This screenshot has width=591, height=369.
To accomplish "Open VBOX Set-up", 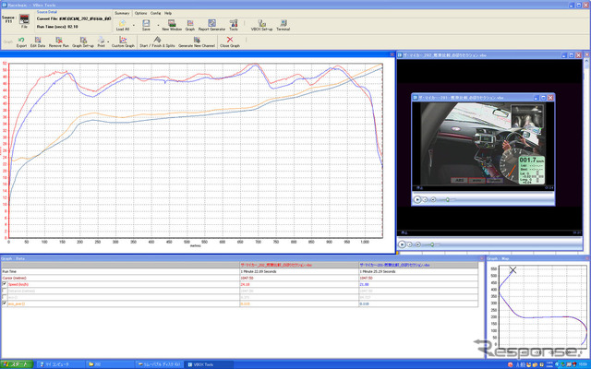I will 261,23.
